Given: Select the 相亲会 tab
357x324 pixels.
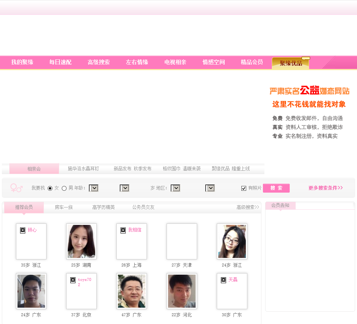Looking at the screenshot, I should (34, 168).
